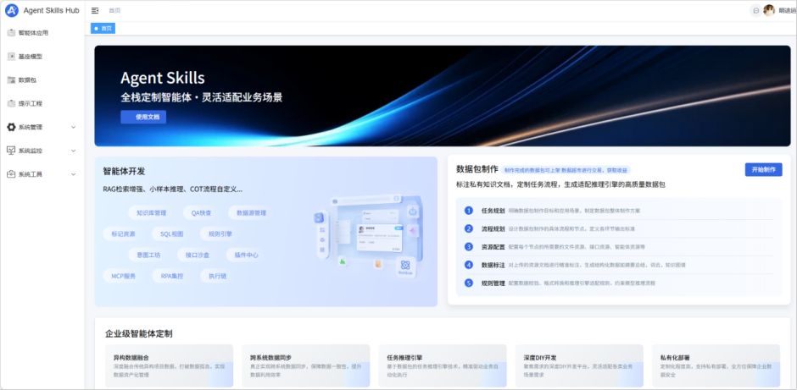Screen dimensions: 797x390
Task: Click the step 5 number badge beside 规则管理
Action: (469, 283)
